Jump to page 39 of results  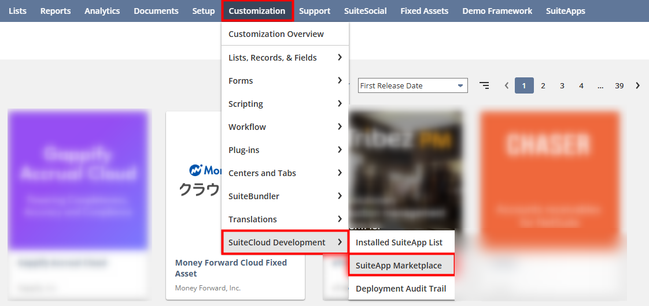pos(619,85)
